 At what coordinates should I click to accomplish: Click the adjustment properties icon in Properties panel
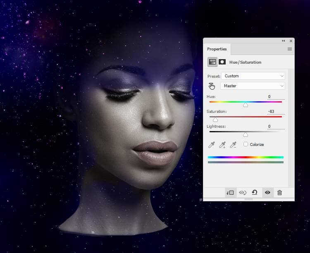click(212, 62)
